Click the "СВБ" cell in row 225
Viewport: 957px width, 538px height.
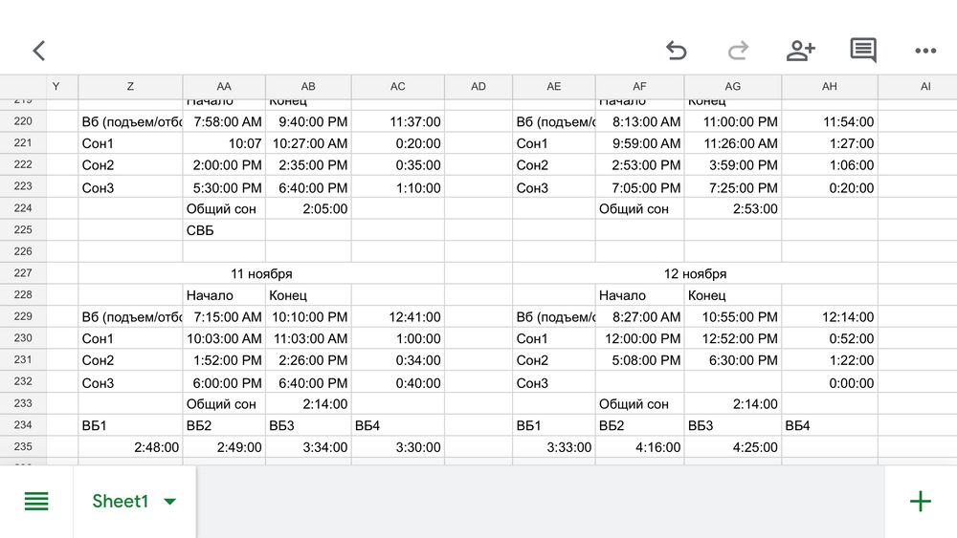[224, 230]
